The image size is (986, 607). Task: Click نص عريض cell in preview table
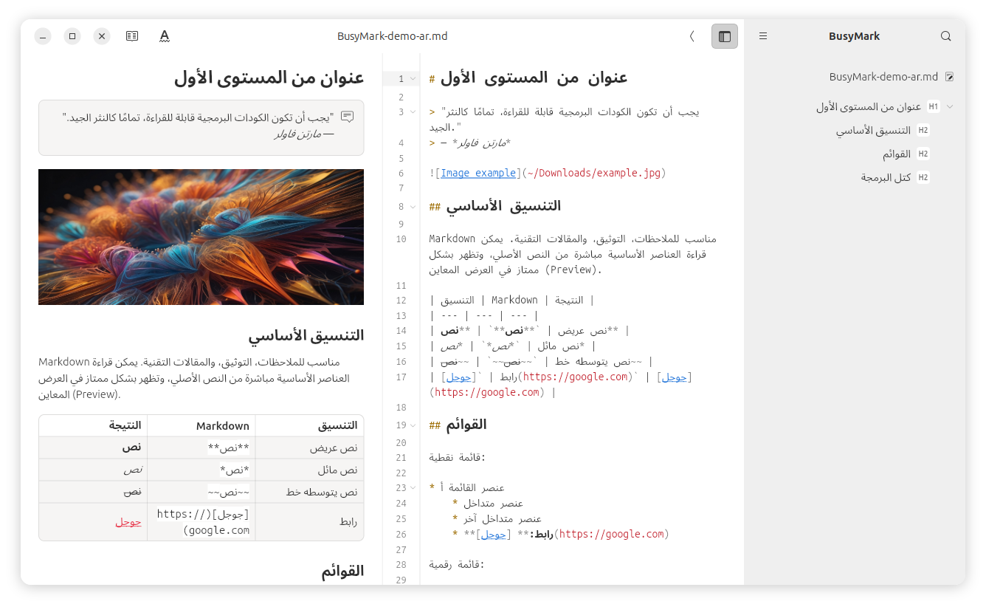point(334,448)
